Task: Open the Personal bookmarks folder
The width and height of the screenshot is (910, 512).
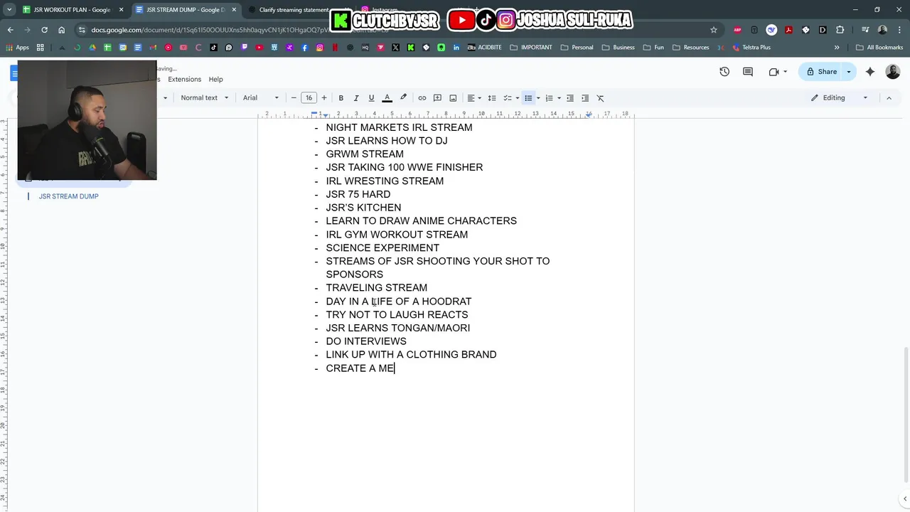Action: [577, 48]
